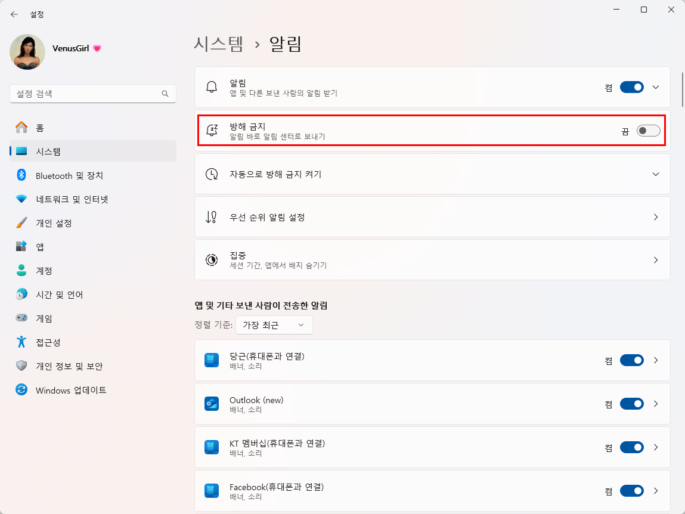Go to 홈 in sidebar
Screen dimensions: 685x514
pyautogui.click(x=93, y=127)
